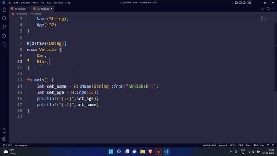Open the weather widget showing Cloudy
Image resolution: width=277 pixels, height=156 pixels.
(10, 152)
